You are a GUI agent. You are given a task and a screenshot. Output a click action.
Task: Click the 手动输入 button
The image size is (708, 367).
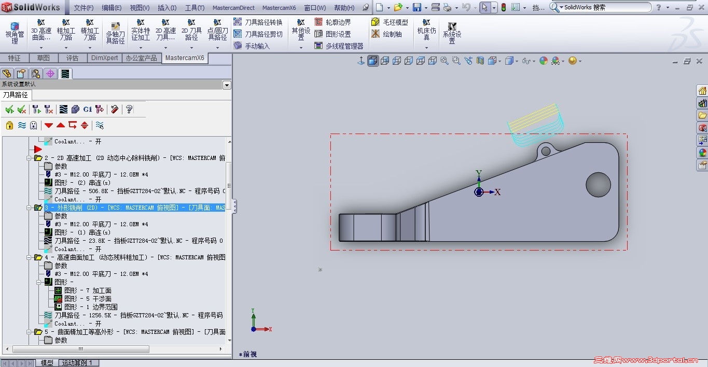pyautogui.click(x=252, y=46)
